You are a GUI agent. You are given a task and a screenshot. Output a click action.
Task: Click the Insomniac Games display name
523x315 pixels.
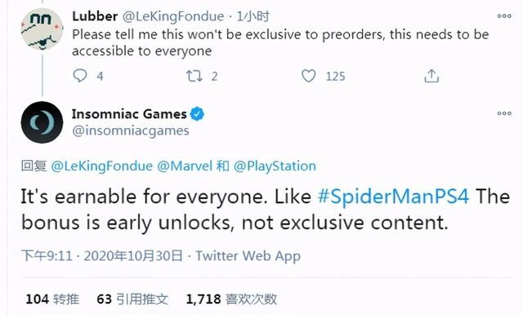click(x=129, y=114)
